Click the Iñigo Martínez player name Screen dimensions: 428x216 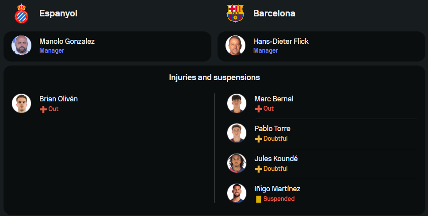(277, 189)
